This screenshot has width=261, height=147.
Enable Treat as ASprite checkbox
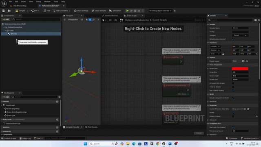pos(233,87)
